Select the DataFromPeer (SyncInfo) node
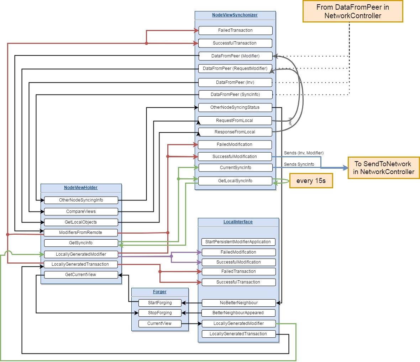 [x=235, y=95]
